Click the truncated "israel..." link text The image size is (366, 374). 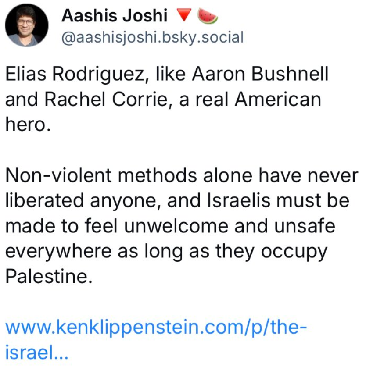37,353
